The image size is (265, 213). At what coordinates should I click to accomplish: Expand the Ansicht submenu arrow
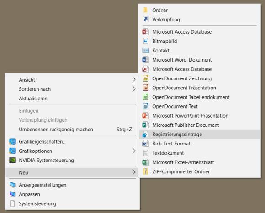coord(134,80)
